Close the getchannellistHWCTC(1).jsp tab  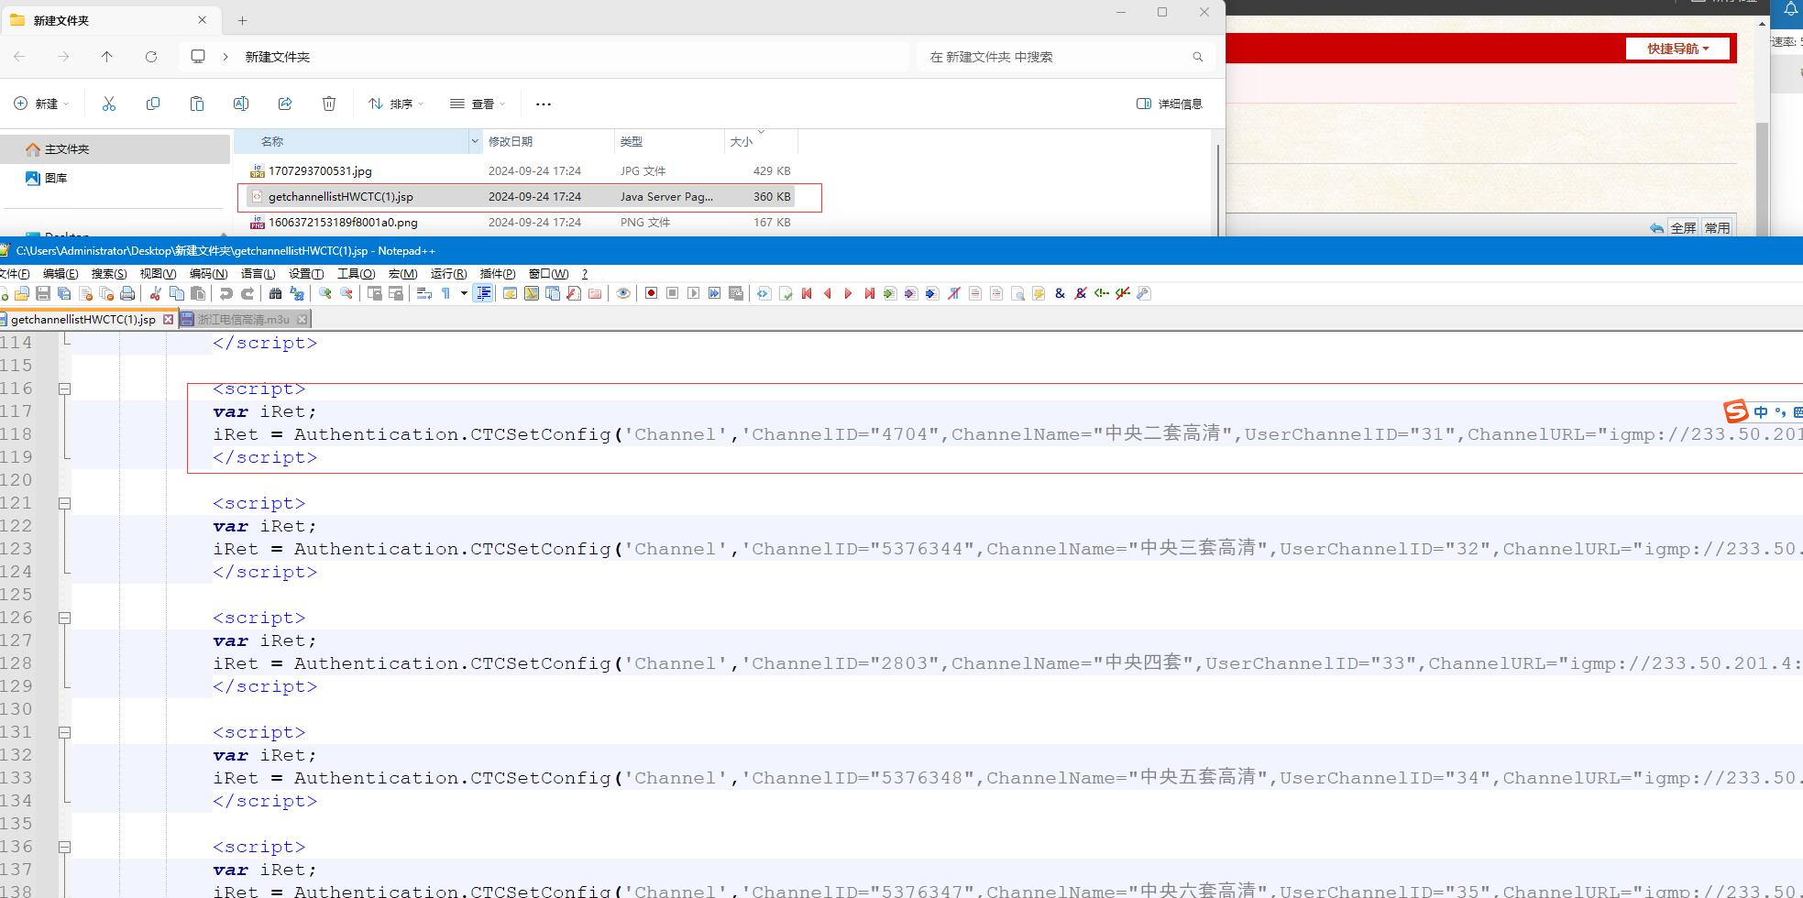[x=168, y=319]
